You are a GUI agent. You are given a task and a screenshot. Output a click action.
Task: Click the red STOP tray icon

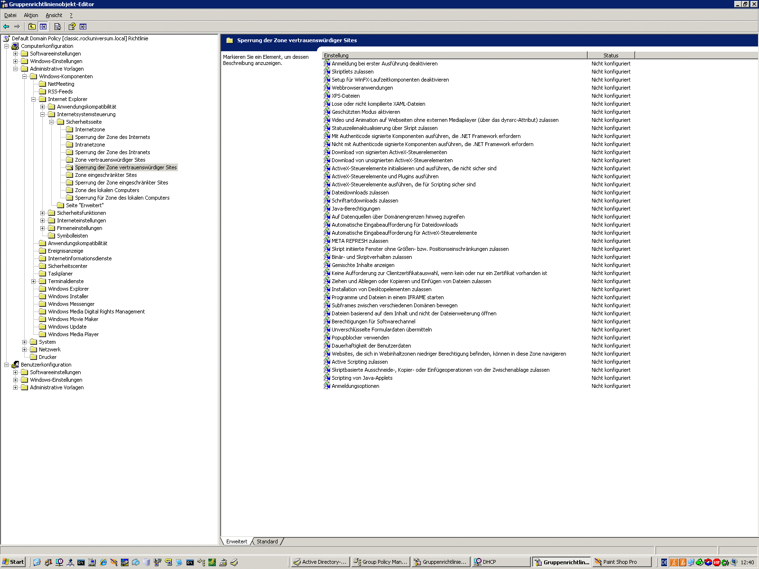(x=717, y=562)
